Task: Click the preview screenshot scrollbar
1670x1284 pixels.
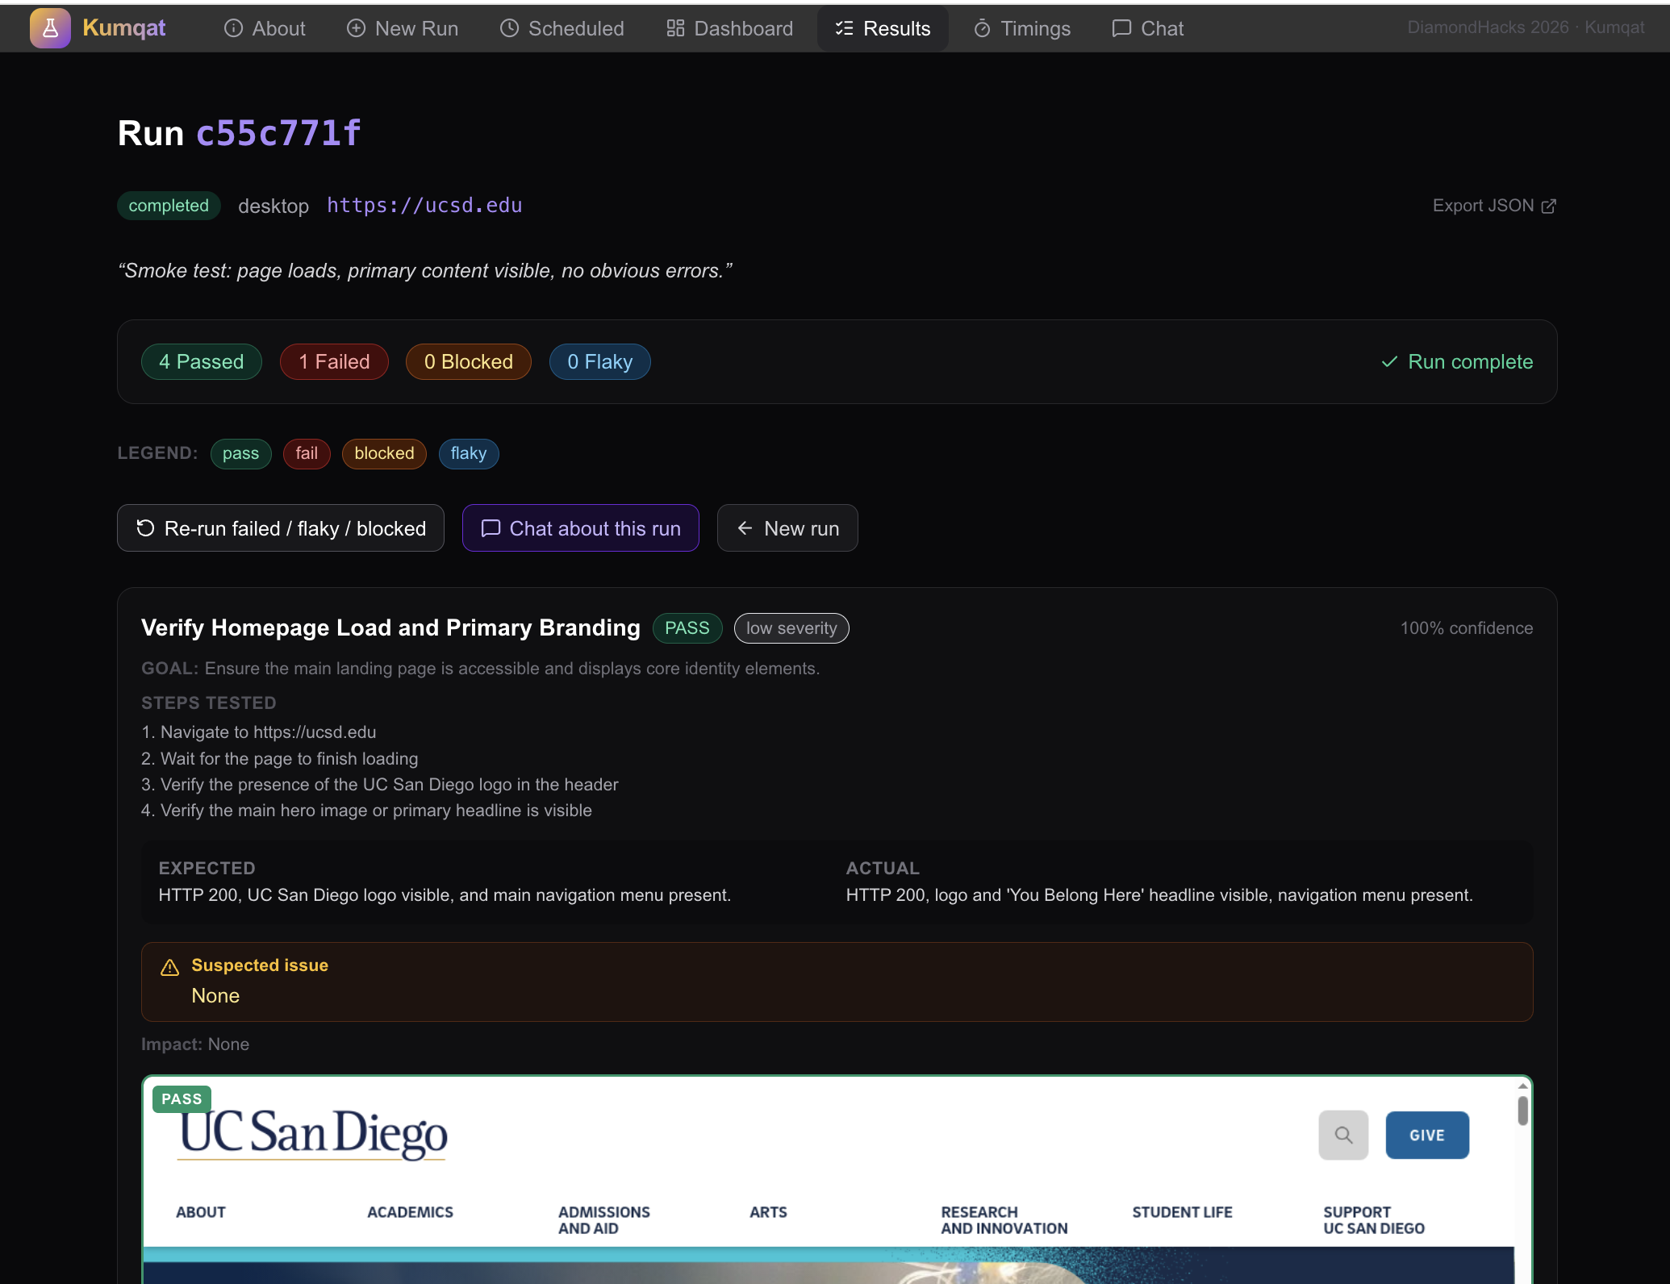Action: click(x=1522, y=1110)
